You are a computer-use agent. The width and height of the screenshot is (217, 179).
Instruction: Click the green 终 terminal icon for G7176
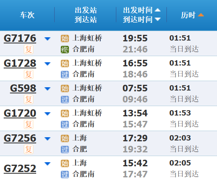click(x=65, y=50)
